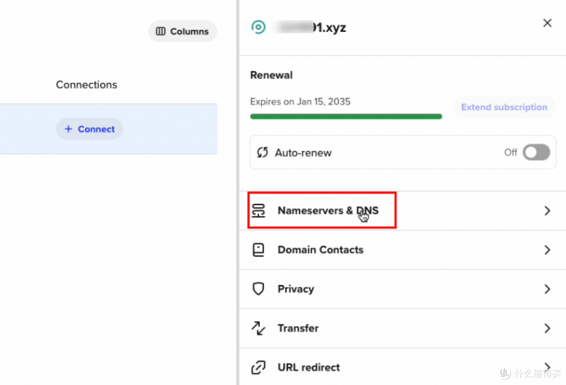Click the URL redirect link icon
The image size is (566, 385).
[x=258, y=368]
